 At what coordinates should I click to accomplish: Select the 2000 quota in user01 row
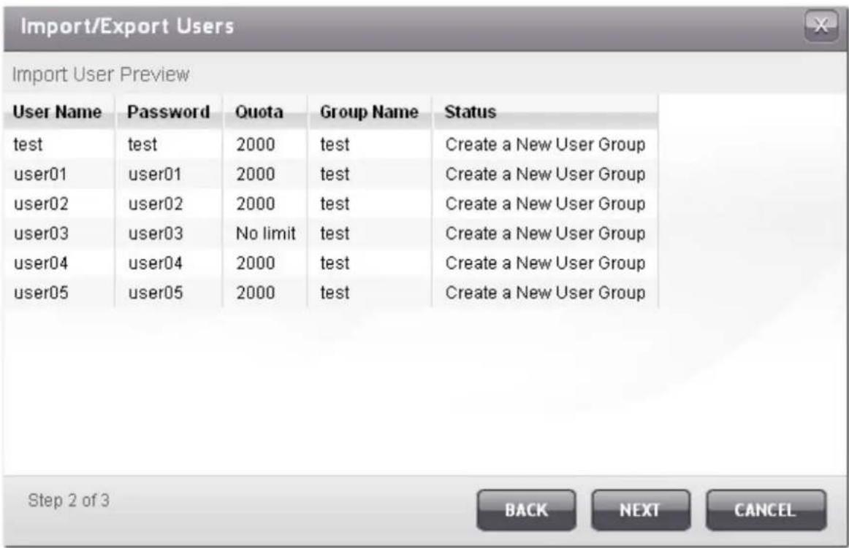(256, 174)
